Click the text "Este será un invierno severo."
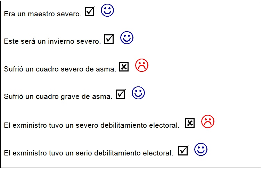This screenshot has height=169, width=262. click(52, 42)
